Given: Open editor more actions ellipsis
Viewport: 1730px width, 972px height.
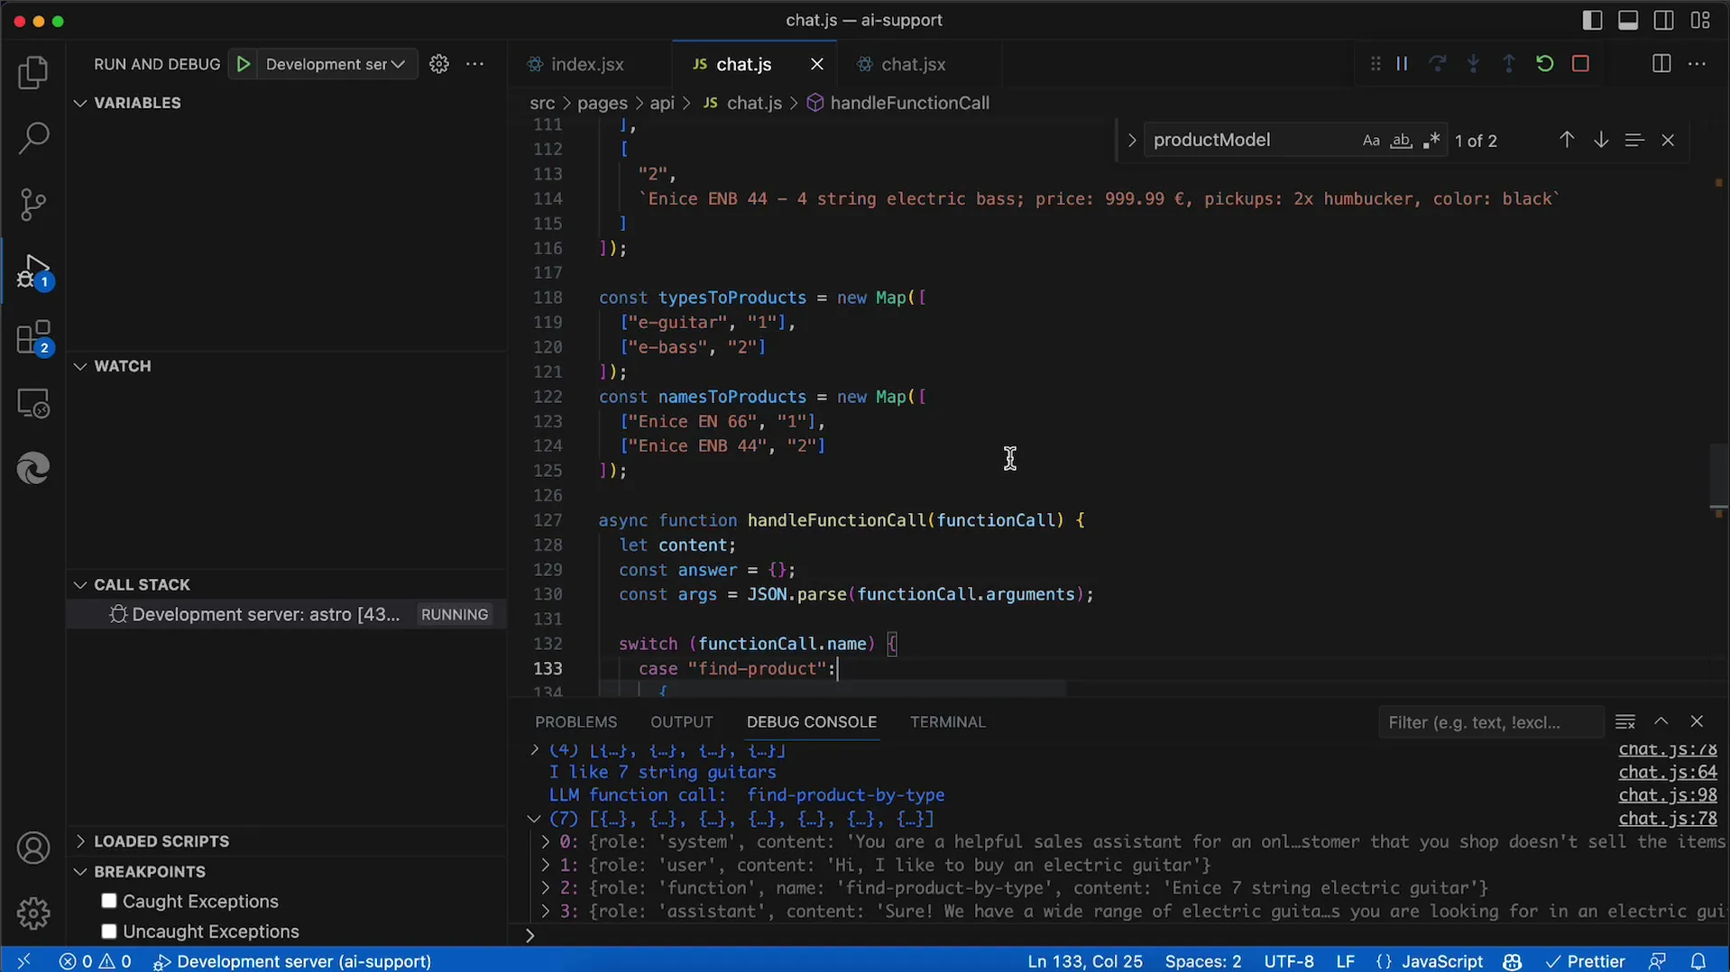Looking at the screenshot, I should pyautogui.click(x=1697, y=64).
